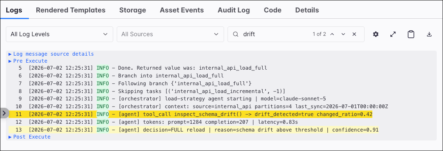Expand logs to fullscreen view
The image size is (443, 151).
click(393, 34)
